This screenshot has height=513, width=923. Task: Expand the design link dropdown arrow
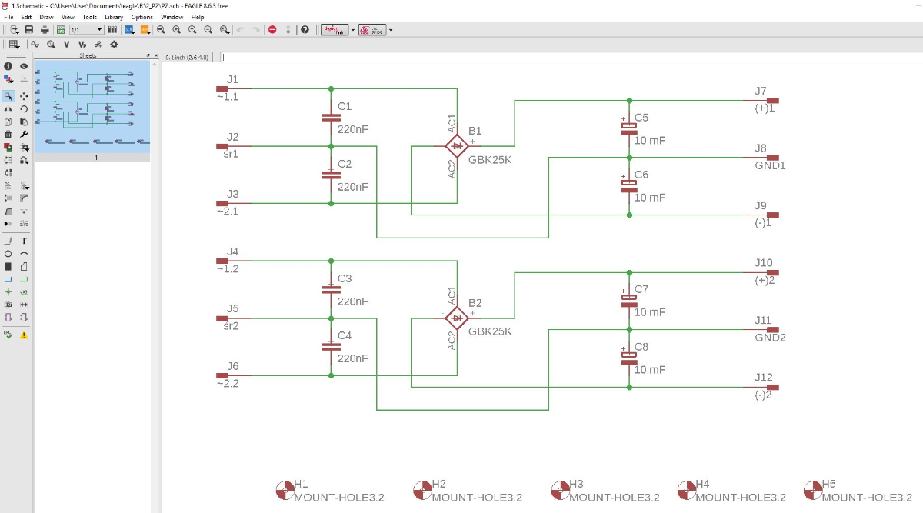pos(352,30)
